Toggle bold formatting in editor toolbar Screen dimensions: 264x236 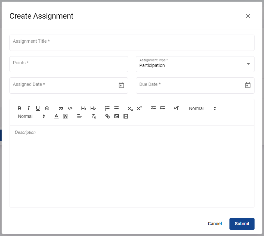19,108
